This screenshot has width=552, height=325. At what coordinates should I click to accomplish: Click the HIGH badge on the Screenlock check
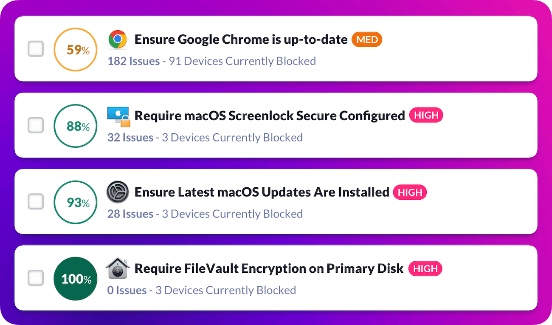coord(426,115)
